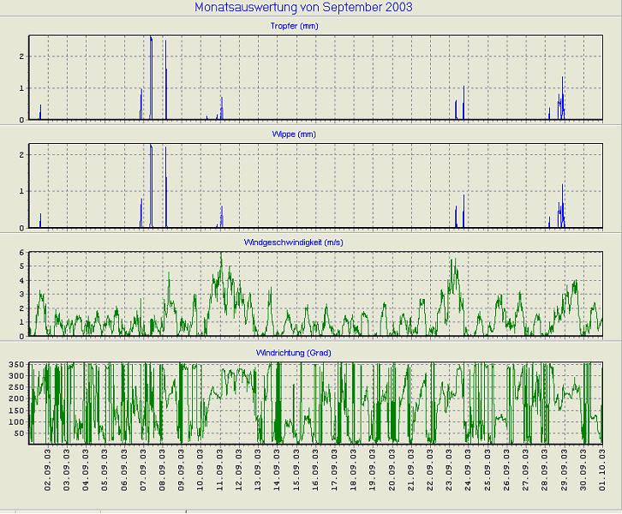The image size is (622, 514).
Task: Click the Monatsauswertung von September 2003 title
Action: coord(303,8)
